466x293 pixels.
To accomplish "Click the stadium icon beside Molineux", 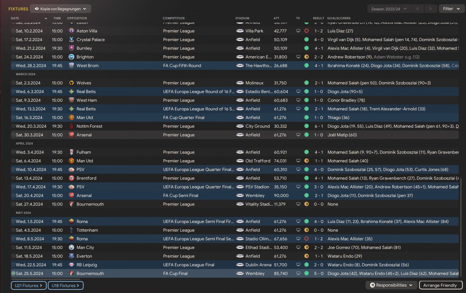I will (240, 83).
